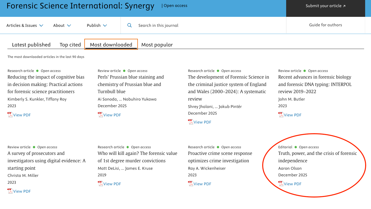Switch to the Most popular tab
Image resolution: width=371 pixels, height=209 pixels.
click(157, 45)
